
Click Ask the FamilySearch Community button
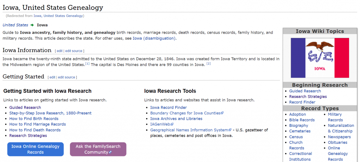(98, 149)
